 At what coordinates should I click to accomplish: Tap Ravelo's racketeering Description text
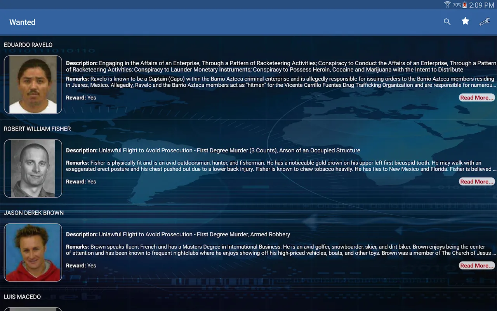point(281,66)
